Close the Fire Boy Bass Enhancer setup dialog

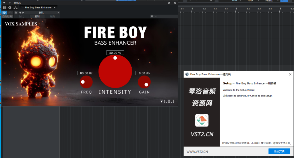(290, 74)
